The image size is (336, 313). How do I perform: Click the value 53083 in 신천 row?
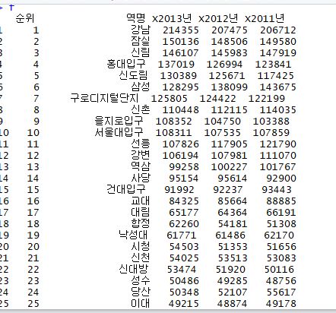click(x=281, y=258)
